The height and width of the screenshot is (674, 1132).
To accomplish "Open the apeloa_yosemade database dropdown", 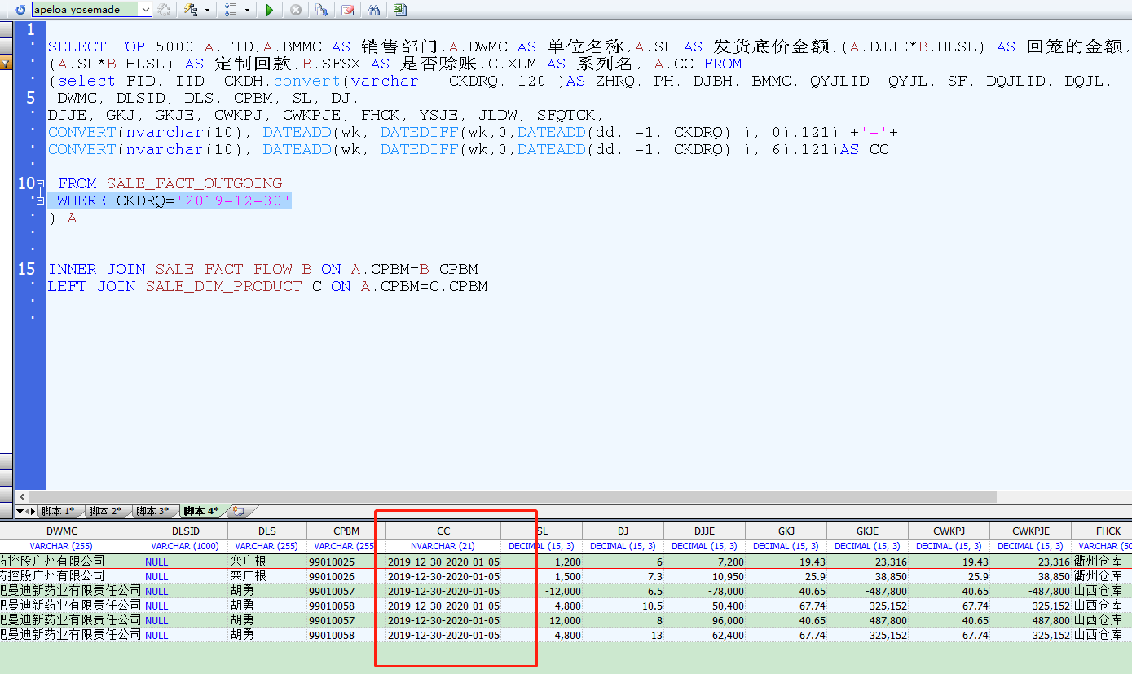I will point(145,10).
